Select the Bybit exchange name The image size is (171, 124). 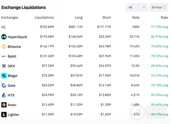tap(13, 56)
